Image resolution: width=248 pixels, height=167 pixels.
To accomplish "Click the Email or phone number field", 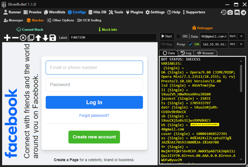I will (x=94, y=68).
